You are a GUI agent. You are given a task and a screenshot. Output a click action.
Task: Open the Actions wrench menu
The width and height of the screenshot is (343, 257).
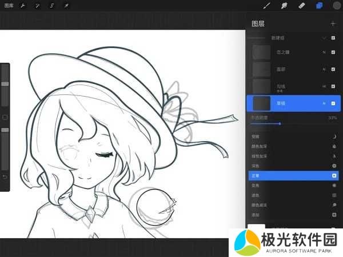(x=22, y=6)
